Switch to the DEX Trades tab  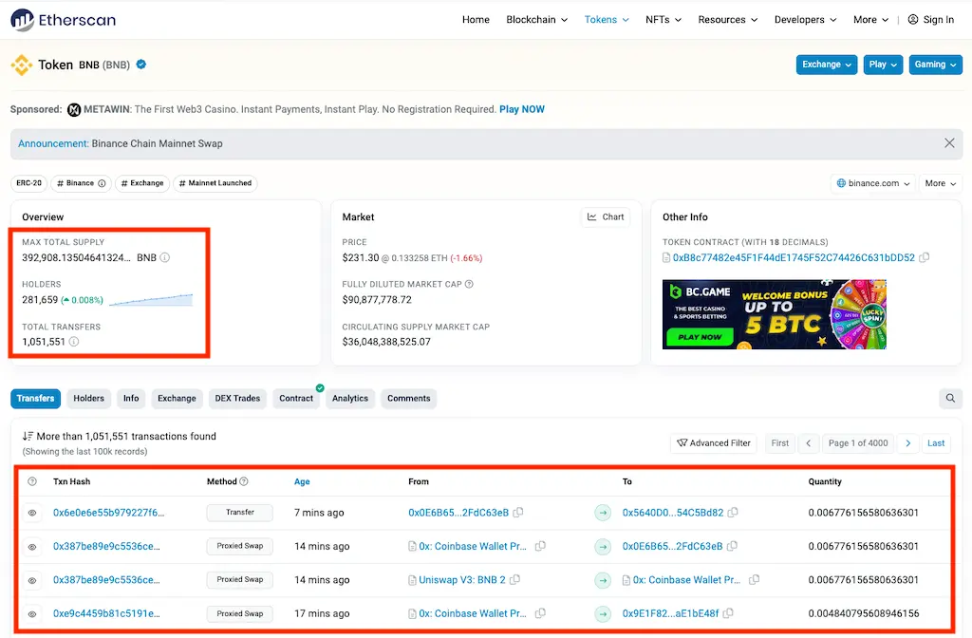pos(237,398)
